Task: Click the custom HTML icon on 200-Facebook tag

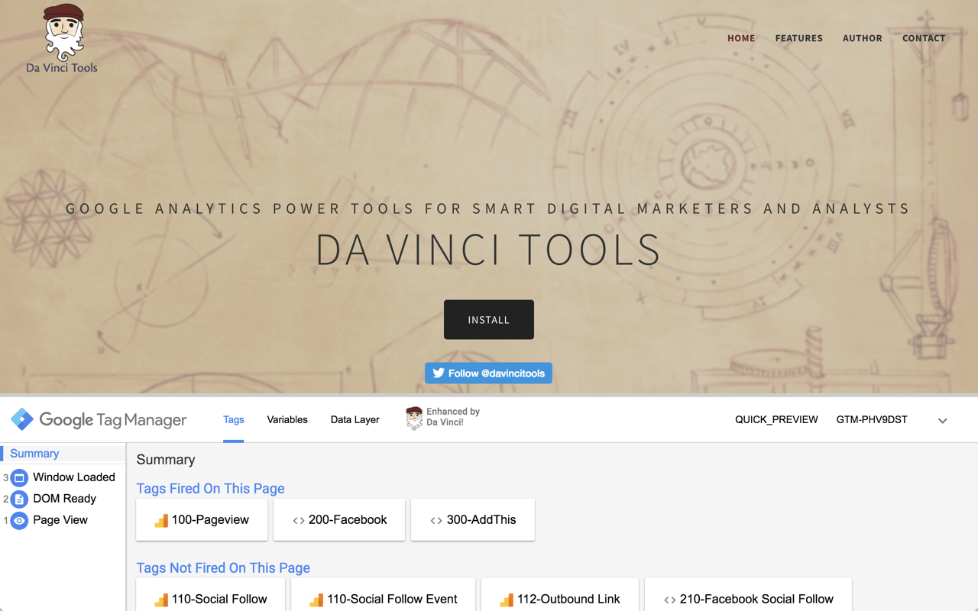Action: (298, 519)
